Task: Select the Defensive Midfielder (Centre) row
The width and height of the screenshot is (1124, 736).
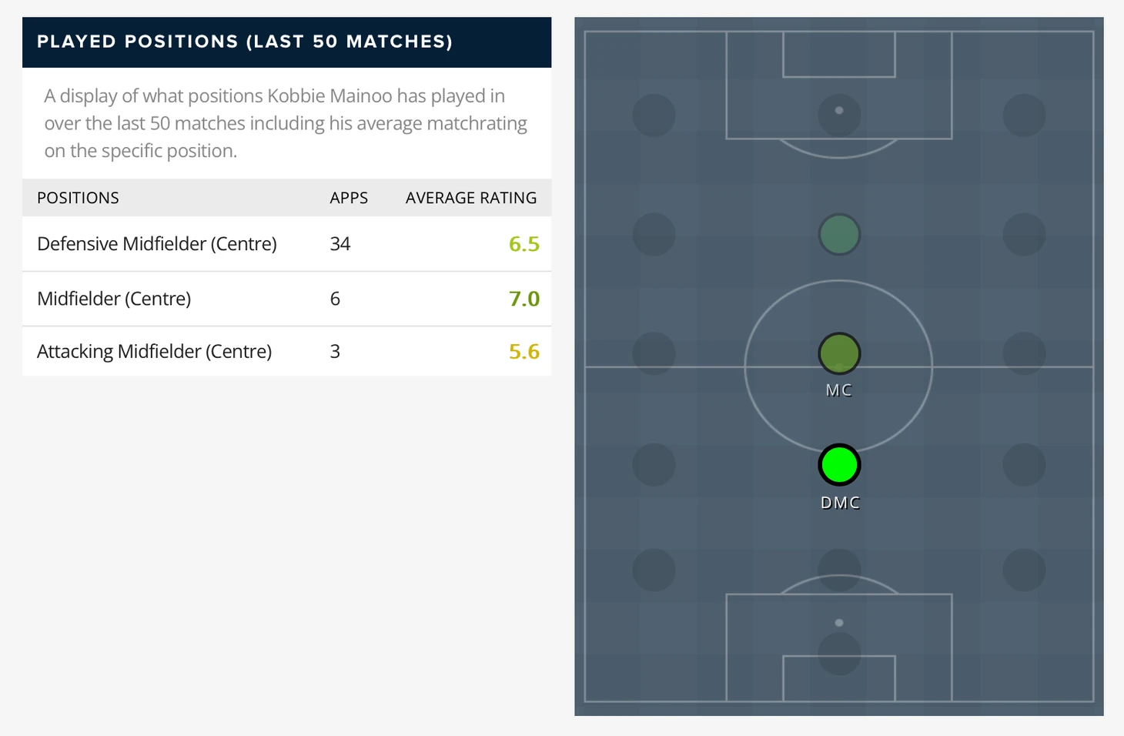Action: click(x=287, y=244)
